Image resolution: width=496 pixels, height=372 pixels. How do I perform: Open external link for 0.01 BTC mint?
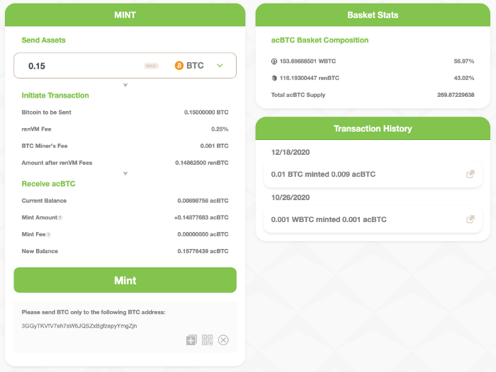pyautogui.click(x=470, y=174)
